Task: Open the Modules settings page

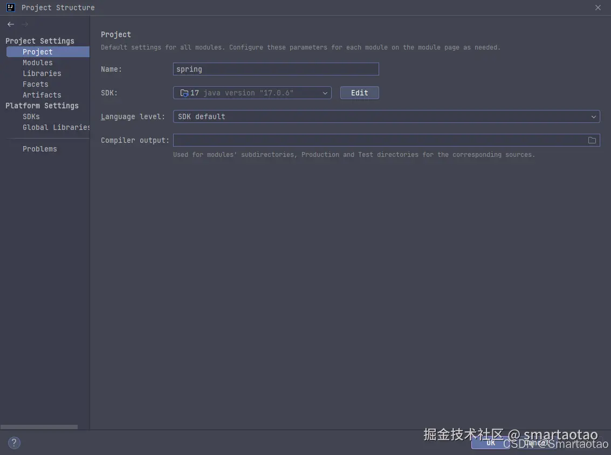Action: tap(37, 63)
